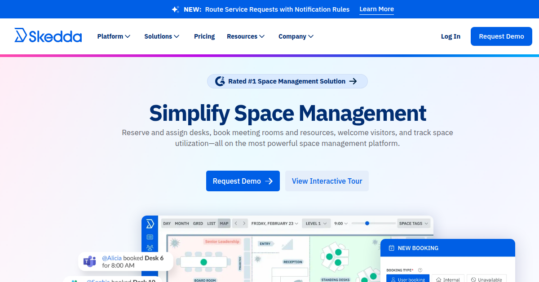Viewport: 539px width, 282px height.
Task: Click the Skedda logo in the header
Action: point(48,36)
